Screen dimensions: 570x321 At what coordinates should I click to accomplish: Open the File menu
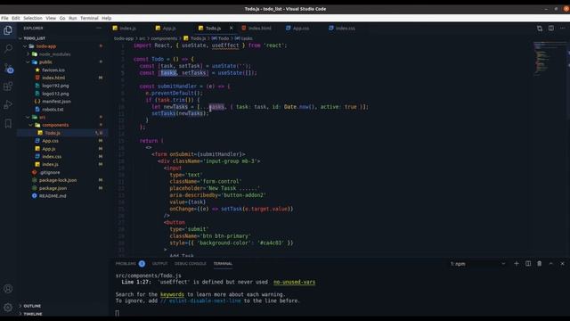tap(4, 18)
